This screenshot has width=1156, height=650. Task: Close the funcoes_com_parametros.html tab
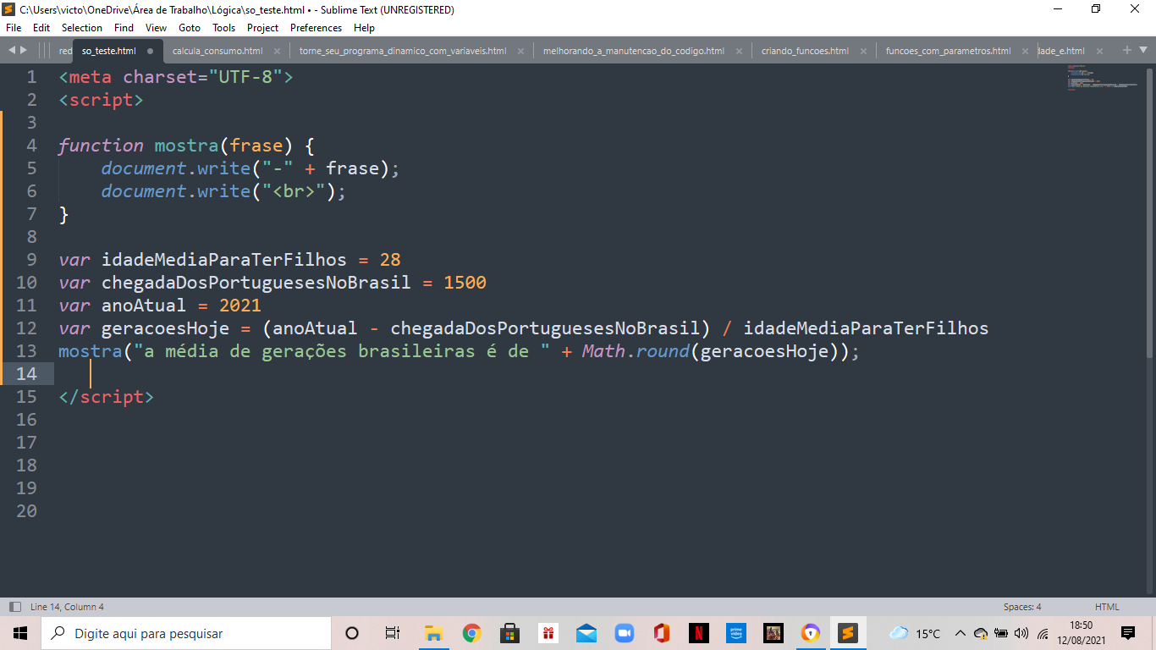[x=1025, y=51]
